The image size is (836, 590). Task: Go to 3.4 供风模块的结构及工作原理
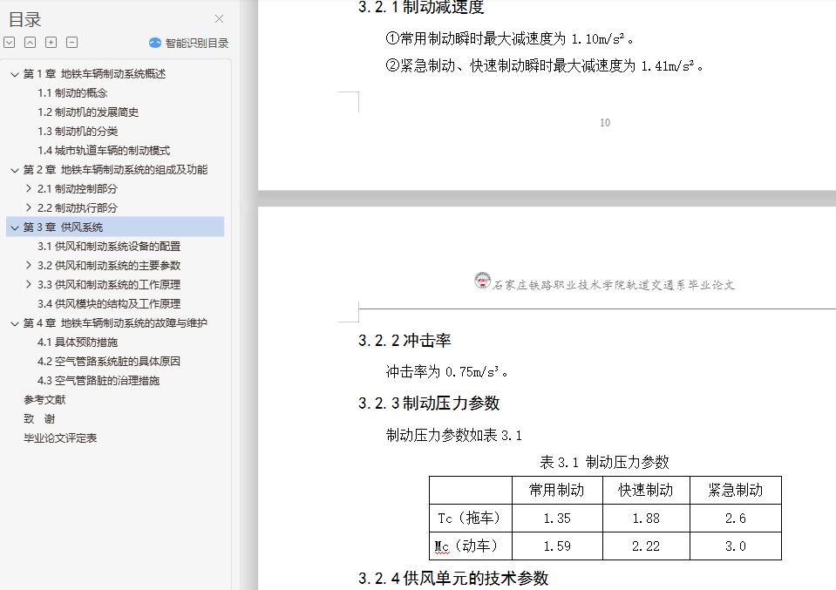(109, 304)
